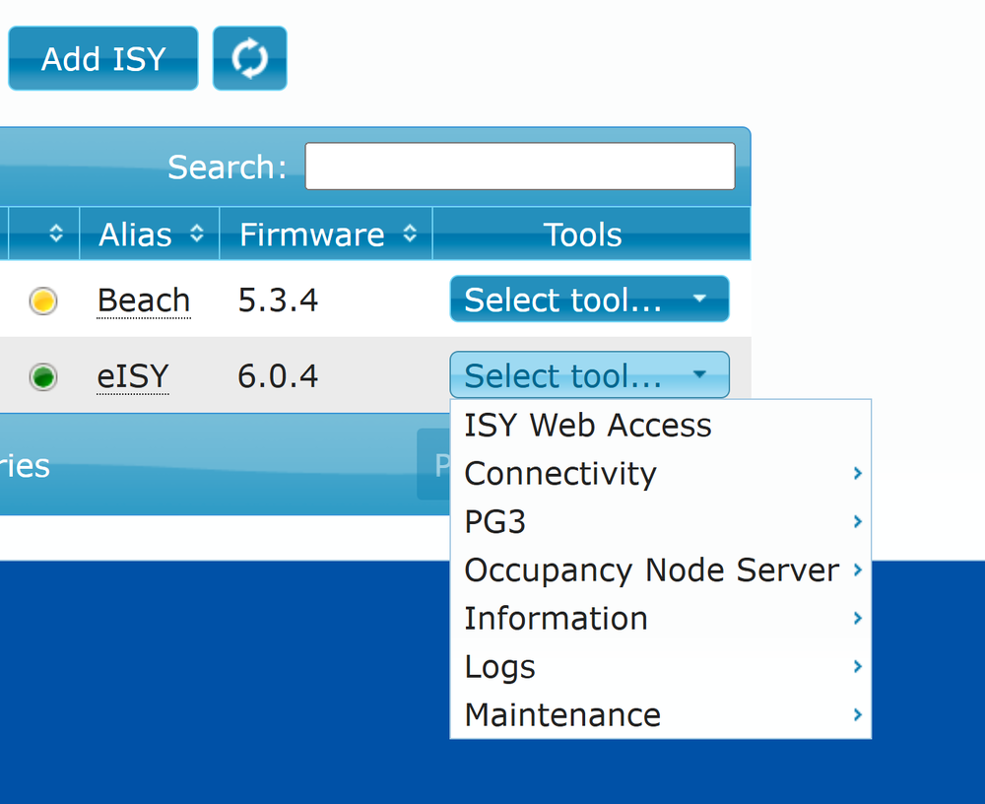
Task: Click the Tools column header
Action: [582, 234]
